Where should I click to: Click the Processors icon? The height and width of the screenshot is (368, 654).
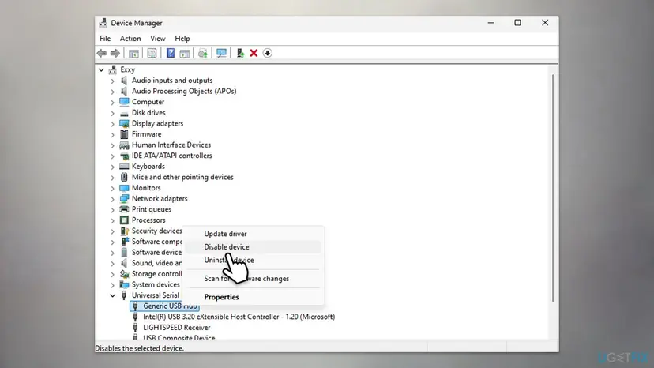click(x=124, y=220)
